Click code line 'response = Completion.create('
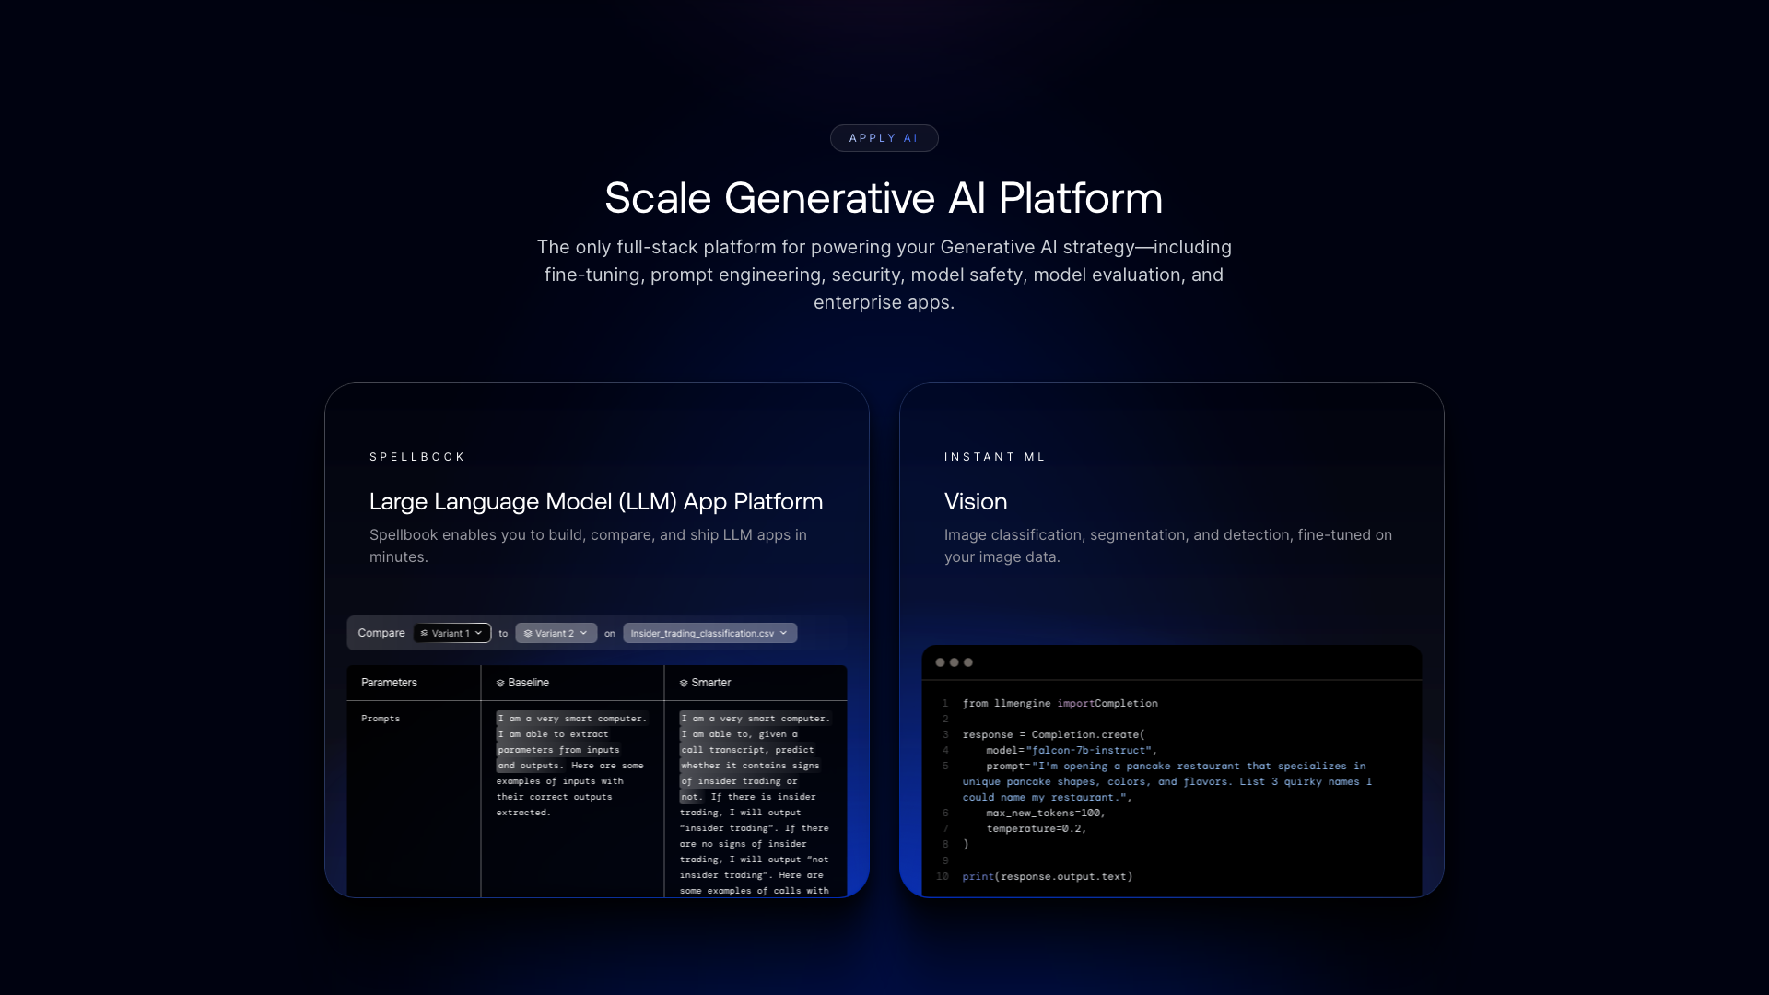This screenshot has width=1769, height=995. click(1053, 735)
